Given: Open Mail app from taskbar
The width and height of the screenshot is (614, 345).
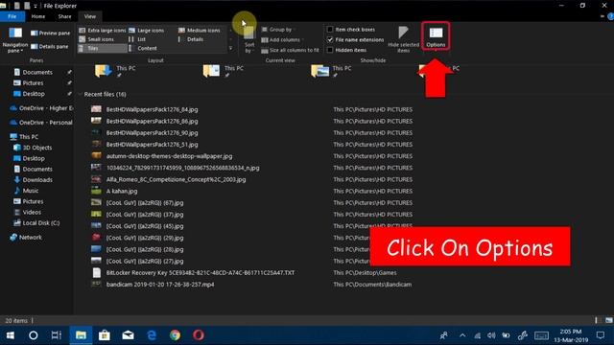Looking at the screenshot, I should click(128, 335).
